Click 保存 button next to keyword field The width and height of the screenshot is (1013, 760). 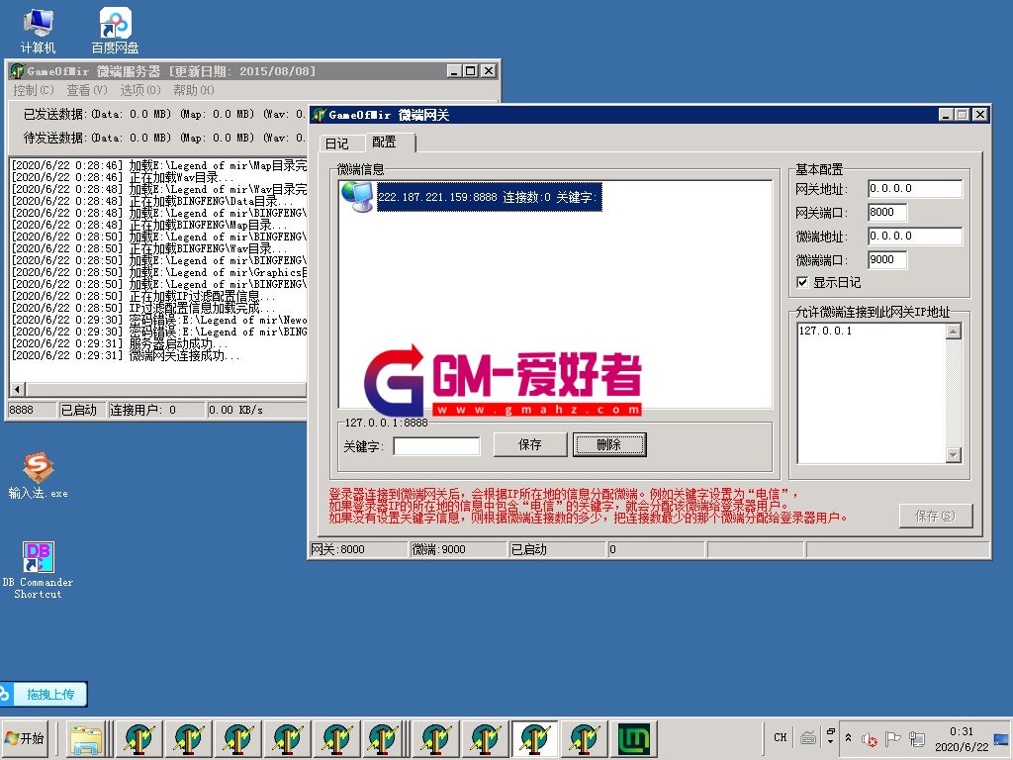click(530, 445)
